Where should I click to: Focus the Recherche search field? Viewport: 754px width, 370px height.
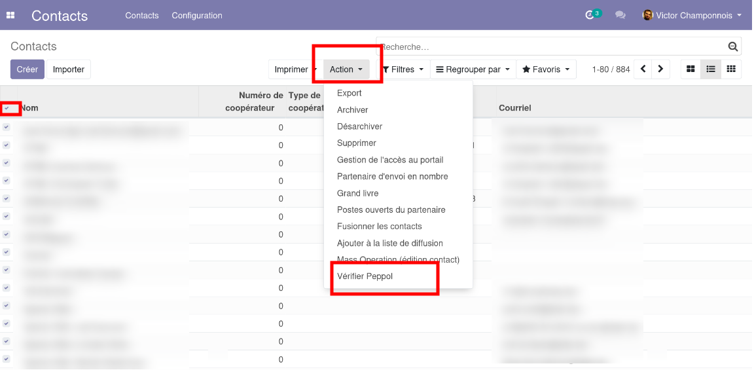pos(550,47)
